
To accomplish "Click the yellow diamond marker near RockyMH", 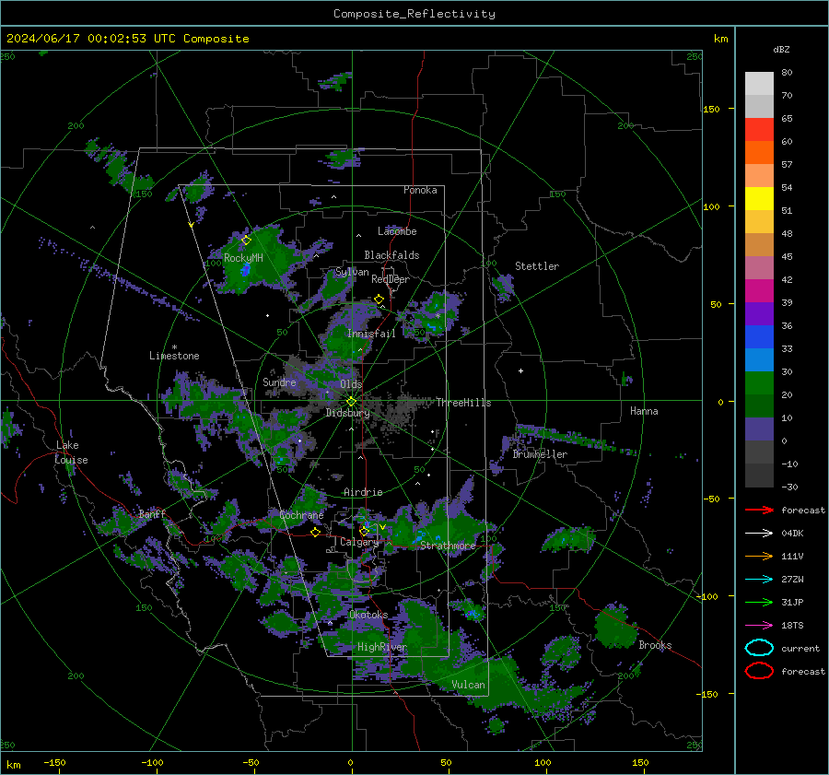I will click(246, 241).
